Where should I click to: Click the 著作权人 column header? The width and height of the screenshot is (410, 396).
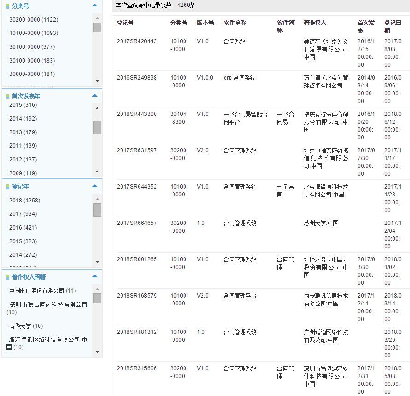click(x=315, y=23)
